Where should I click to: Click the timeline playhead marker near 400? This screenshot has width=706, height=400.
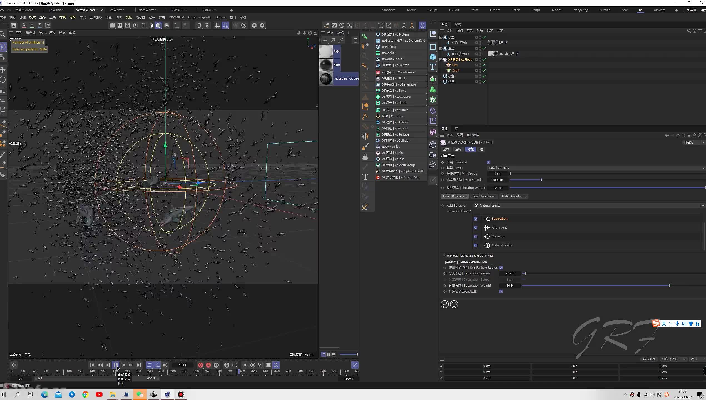[x=239, y=372]
